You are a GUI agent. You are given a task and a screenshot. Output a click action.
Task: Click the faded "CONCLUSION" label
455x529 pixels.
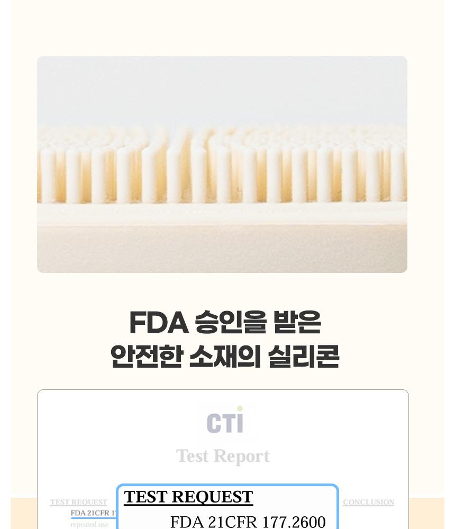[x=368, y=502]
